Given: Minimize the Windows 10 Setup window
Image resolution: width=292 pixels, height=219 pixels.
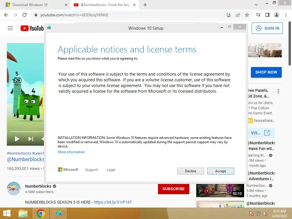Looking at the screenshot, I should pyautogui.click(x=222, y=28).
